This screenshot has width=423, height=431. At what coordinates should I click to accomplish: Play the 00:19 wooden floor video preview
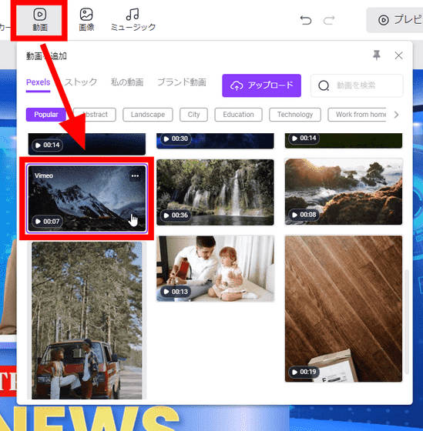pos(304,372)
